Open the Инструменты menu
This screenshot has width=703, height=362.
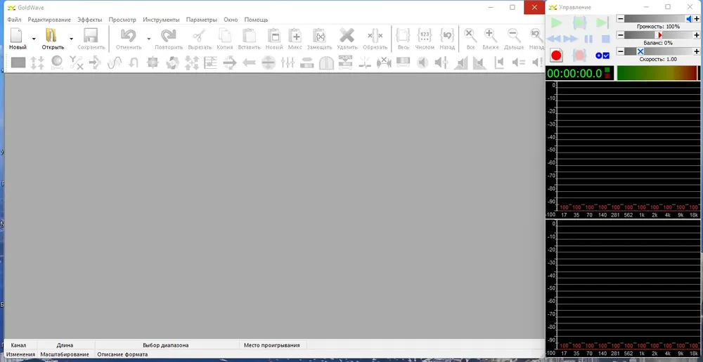[x=161, y=20]
